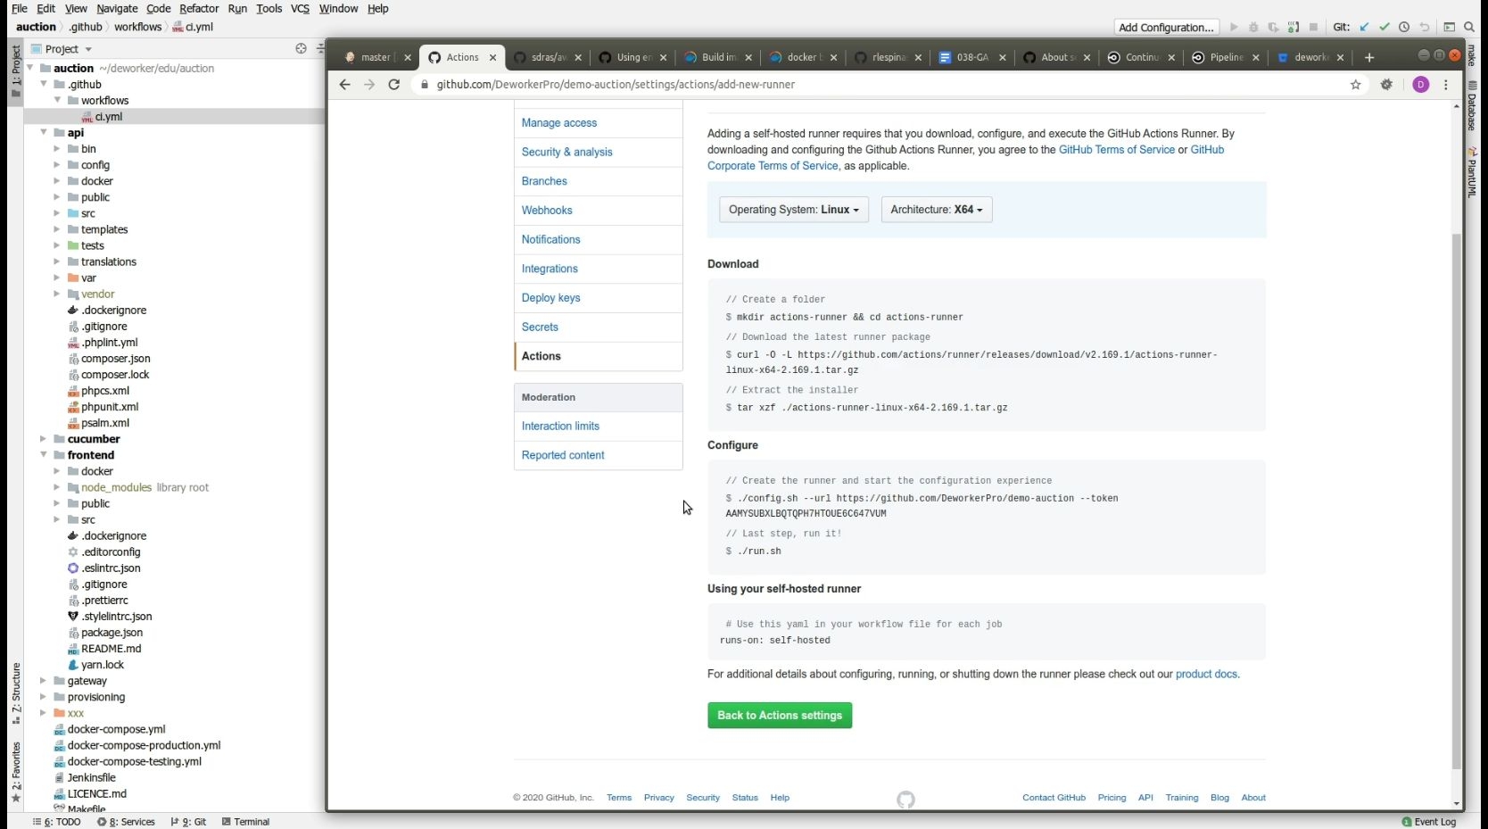Open the product docs link

click(x=1206, y=675)
